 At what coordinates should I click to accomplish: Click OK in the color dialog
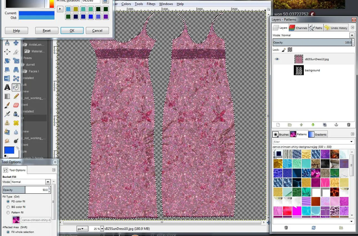72,31
